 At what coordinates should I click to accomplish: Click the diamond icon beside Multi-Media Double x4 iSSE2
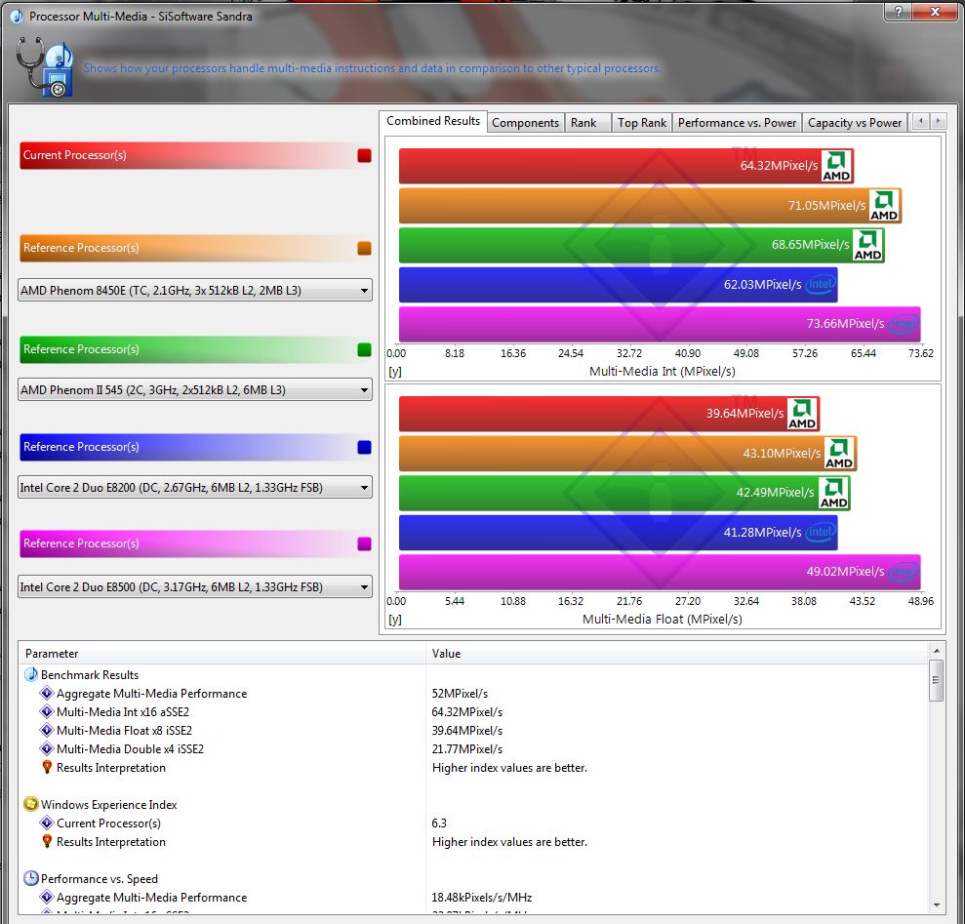[x=47, y=748]
